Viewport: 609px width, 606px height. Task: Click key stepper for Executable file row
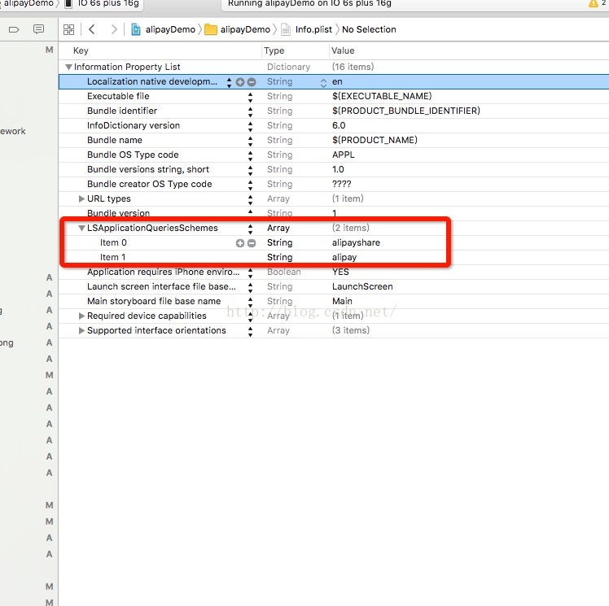pos(251,97)
